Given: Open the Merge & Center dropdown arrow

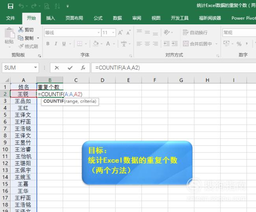Looking at the screenshot, I should click(217, 44).
